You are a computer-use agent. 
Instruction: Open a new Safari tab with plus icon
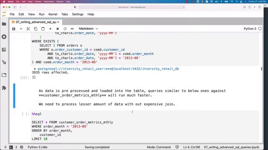point(255,7)
